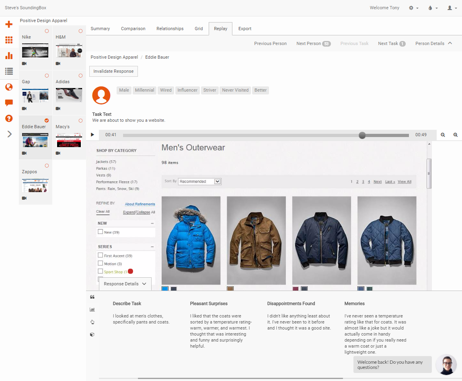
Task: Open the Zappos site thumbnail
Action: 35,185
